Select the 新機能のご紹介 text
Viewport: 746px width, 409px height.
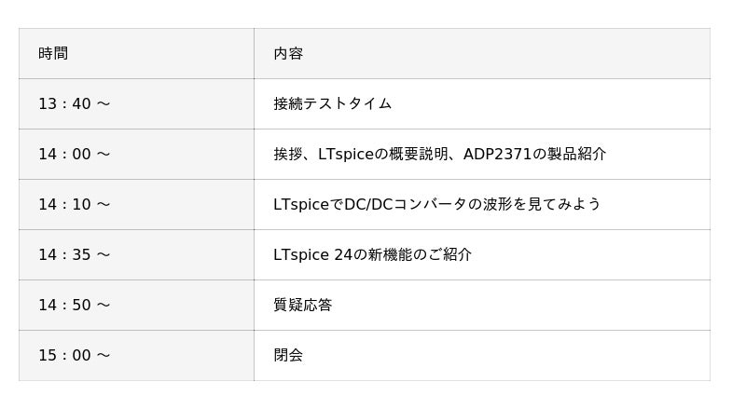point(413,254)
